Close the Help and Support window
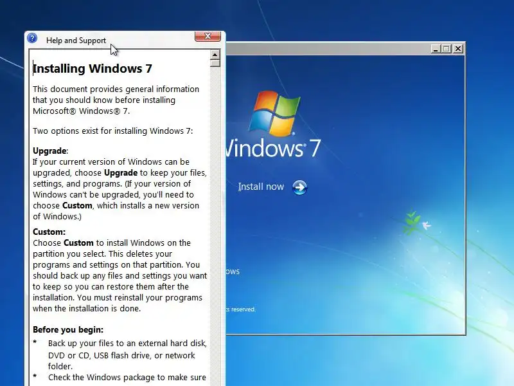This screenshot has height=386, width=514. click(x=208, y=37)
